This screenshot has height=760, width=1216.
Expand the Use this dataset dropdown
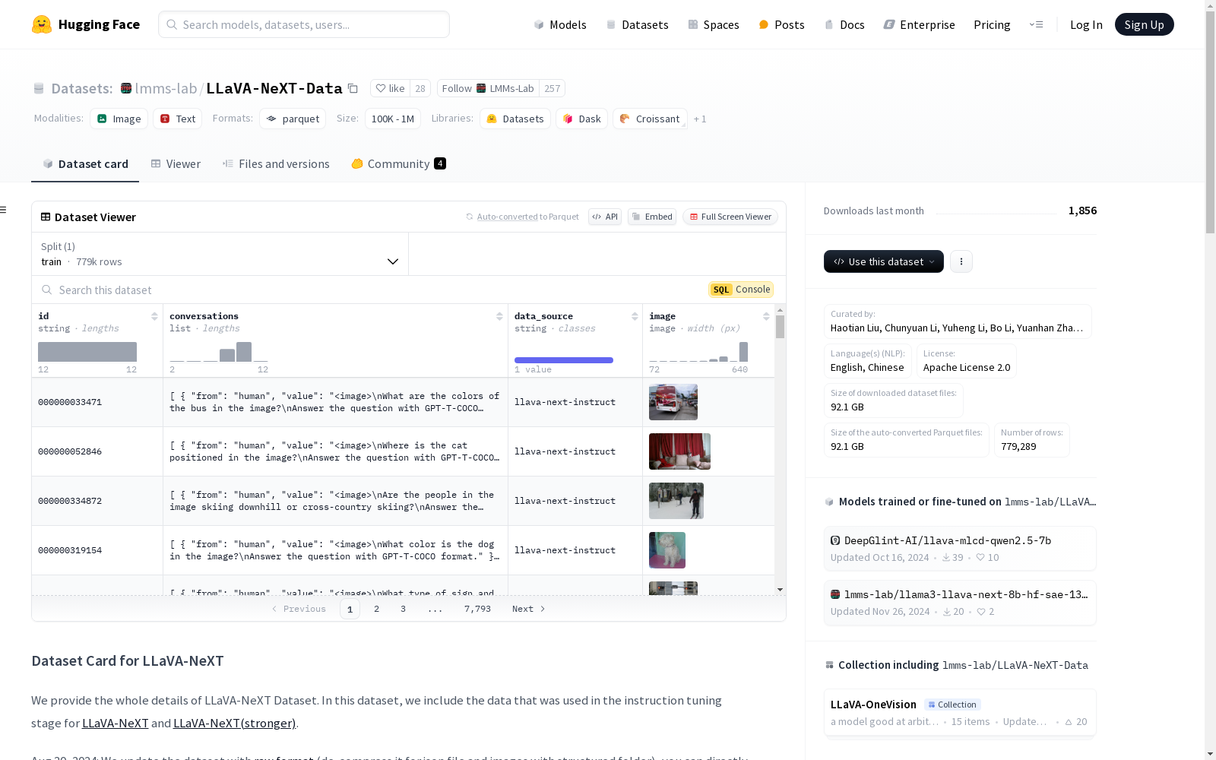pos(884,261)
